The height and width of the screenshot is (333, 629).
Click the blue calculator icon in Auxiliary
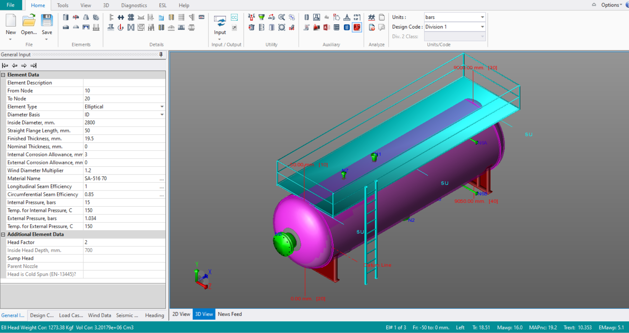click(347, 28)
